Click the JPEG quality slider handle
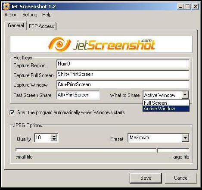202x190 pixels. pos(157,150)
